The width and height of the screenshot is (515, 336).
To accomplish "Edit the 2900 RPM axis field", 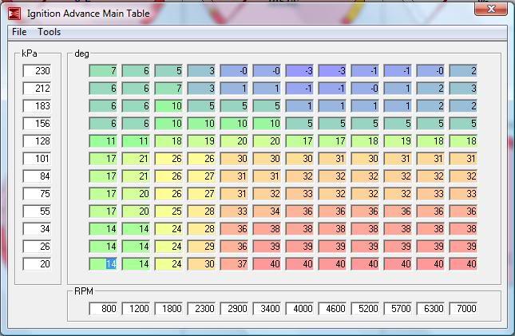I will tap(234, 308).
